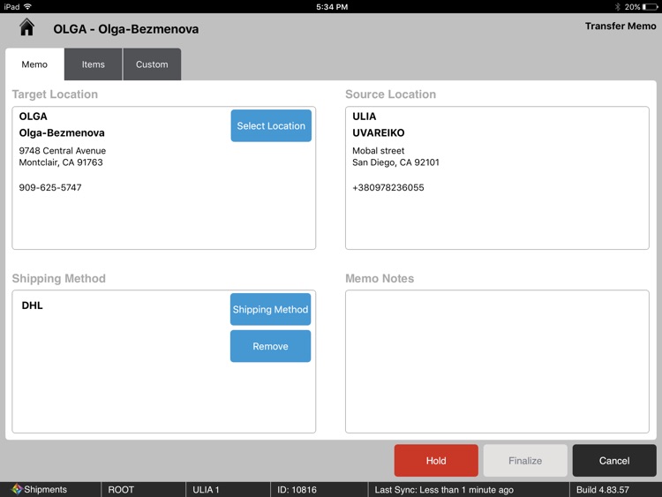Viewport: 662px width, 497px height.
Task: Tap the source name UVAREIKO
Action: point(379,133)
